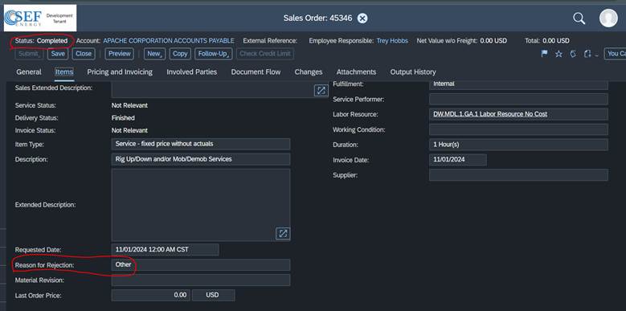Image resolution: width=626 pixels, height=311 pixels.
Task: Click Check Credit Limit button
Action: pos(265,54)
